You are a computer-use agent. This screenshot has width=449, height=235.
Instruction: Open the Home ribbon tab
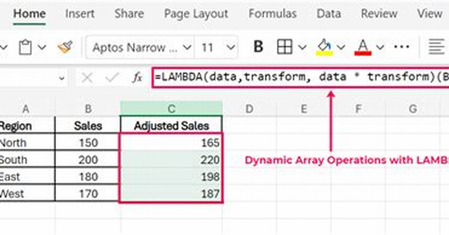29,13
